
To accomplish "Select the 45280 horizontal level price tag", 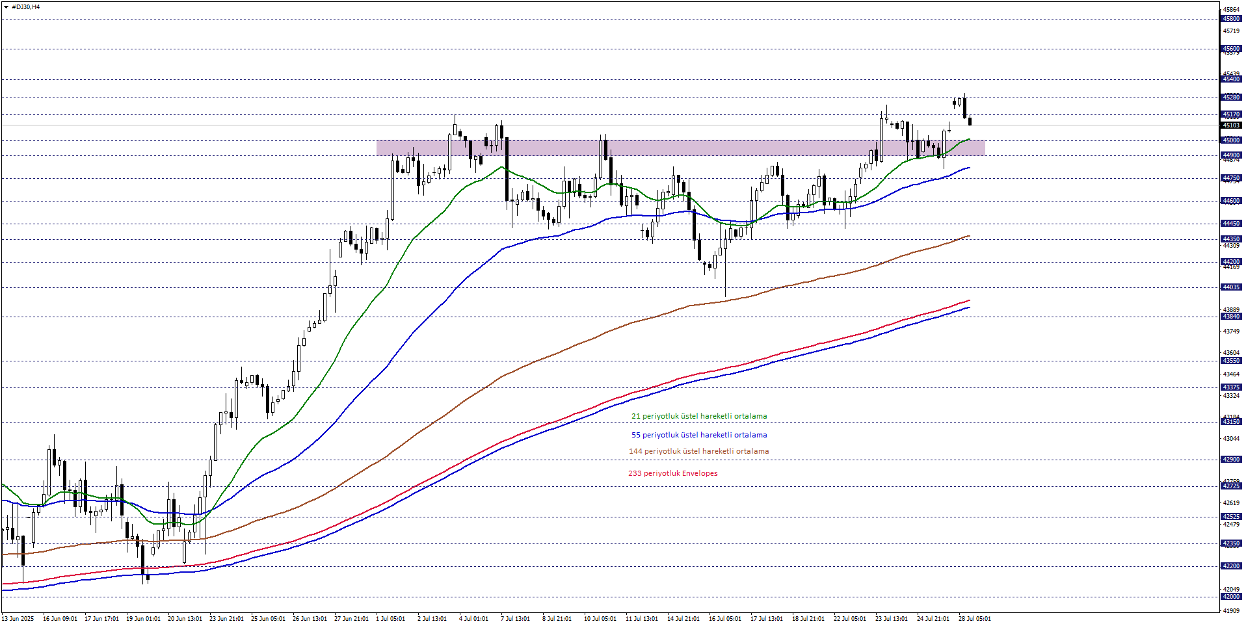I will pos(1232,98).
